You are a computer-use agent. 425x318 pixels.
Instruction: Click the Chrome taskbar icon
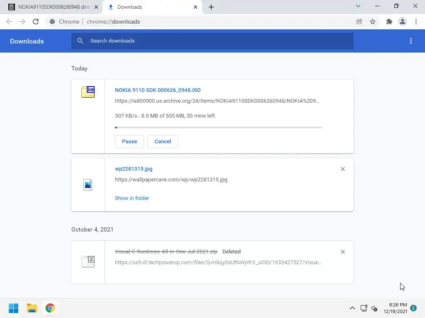pyautogui.click(x=50, y=308)
